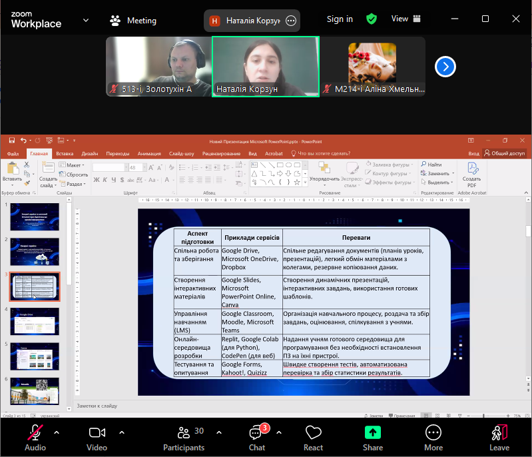This screenshot has width=532, height=457.
Task: Leave the meeting
Action: click(499, 437)
